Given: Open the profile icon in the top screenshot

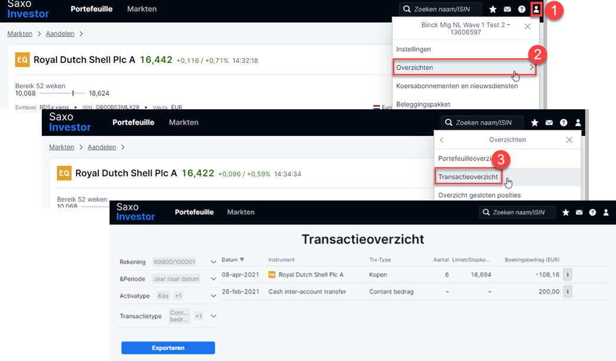Looking at the screenshot, I should (536, 9).
